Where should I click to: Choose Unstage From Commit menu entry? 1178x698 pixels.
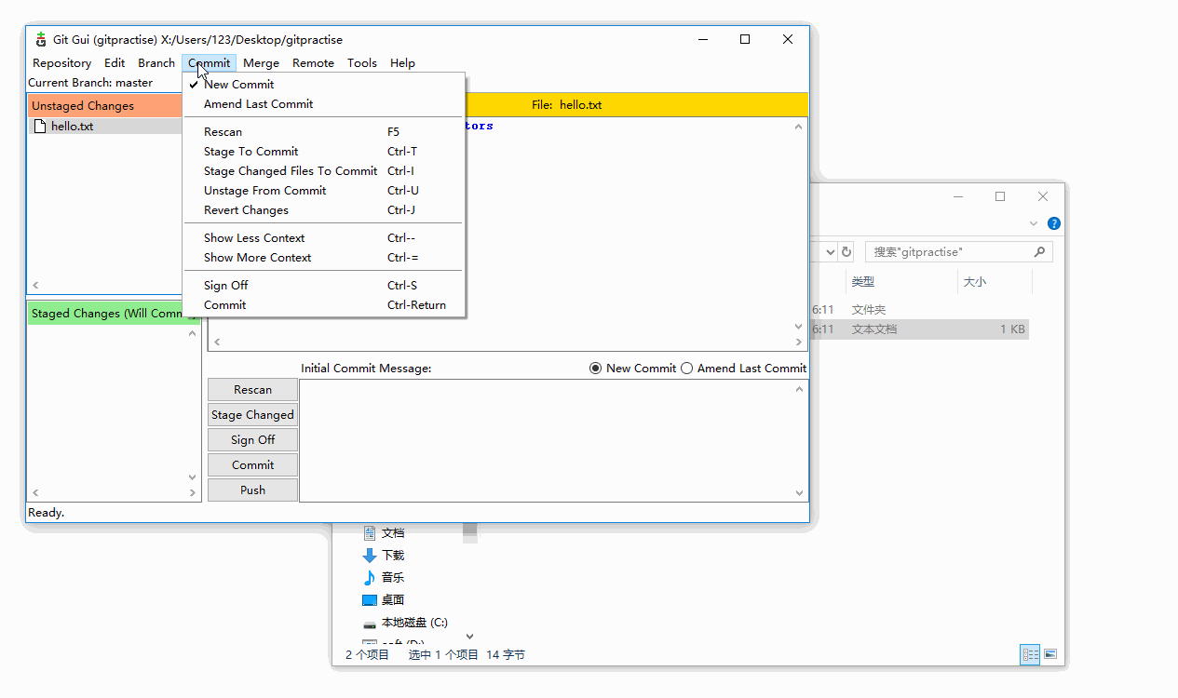324,191
